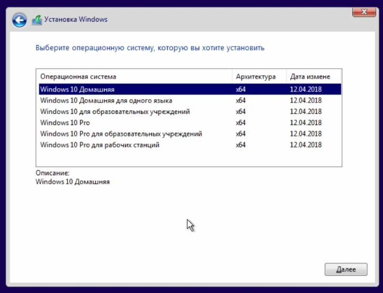Click the Архитектура column header
383x293 pixels.
(x=259, y=77)
